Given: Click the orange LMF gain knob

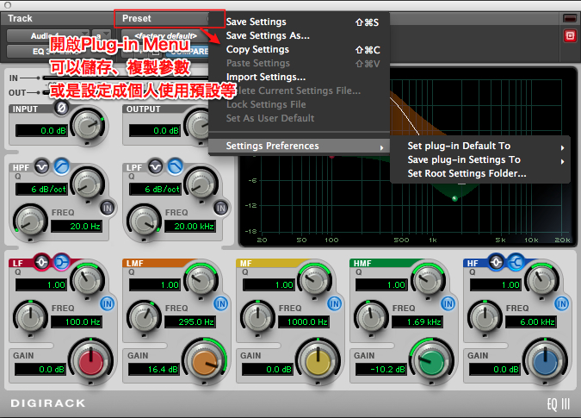Looking at the screenshot, I should coord(205,360).
